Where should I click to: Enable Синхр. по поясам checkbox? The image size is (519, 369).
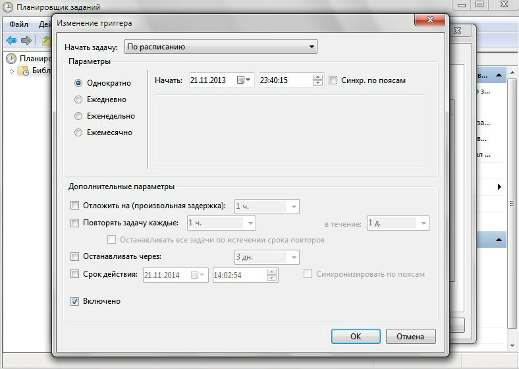(333, 80)
